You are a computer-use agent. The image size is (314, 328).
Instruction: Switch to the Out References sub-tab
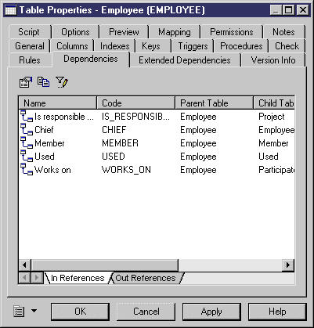click(x=146, y=278)
